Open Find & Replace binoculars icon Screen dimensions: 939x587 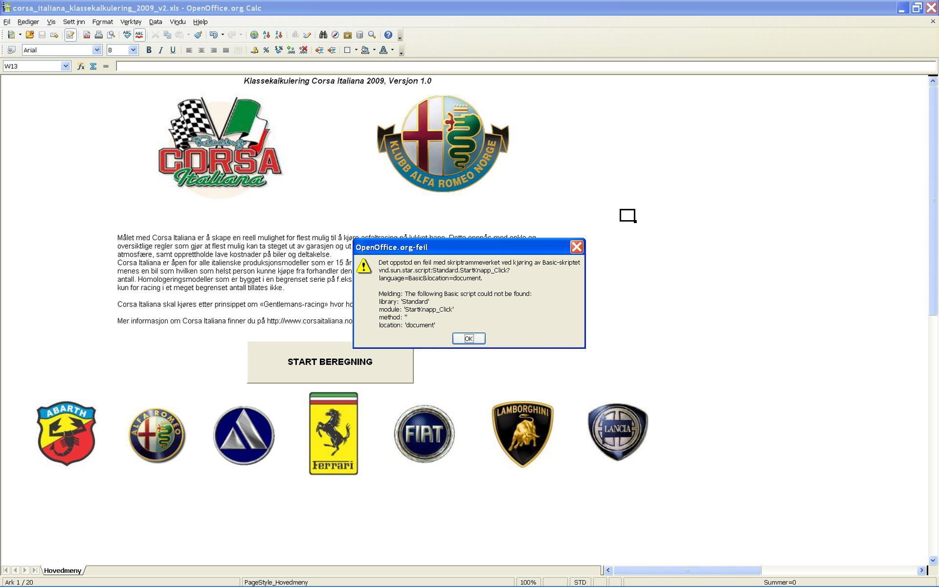(323, 35)
